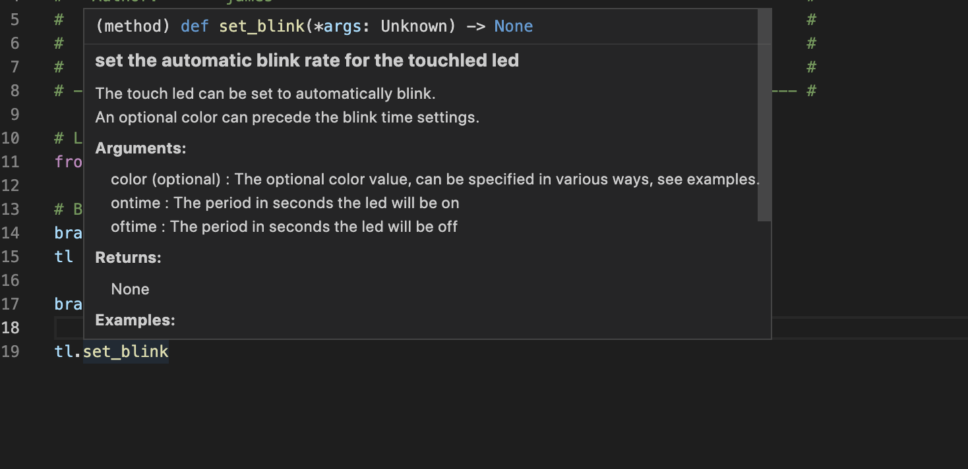Image resolution: width=968 pixels, height=469 pixels.
Task: Click line number 14 in the gutter
Action: click(11, 233)
